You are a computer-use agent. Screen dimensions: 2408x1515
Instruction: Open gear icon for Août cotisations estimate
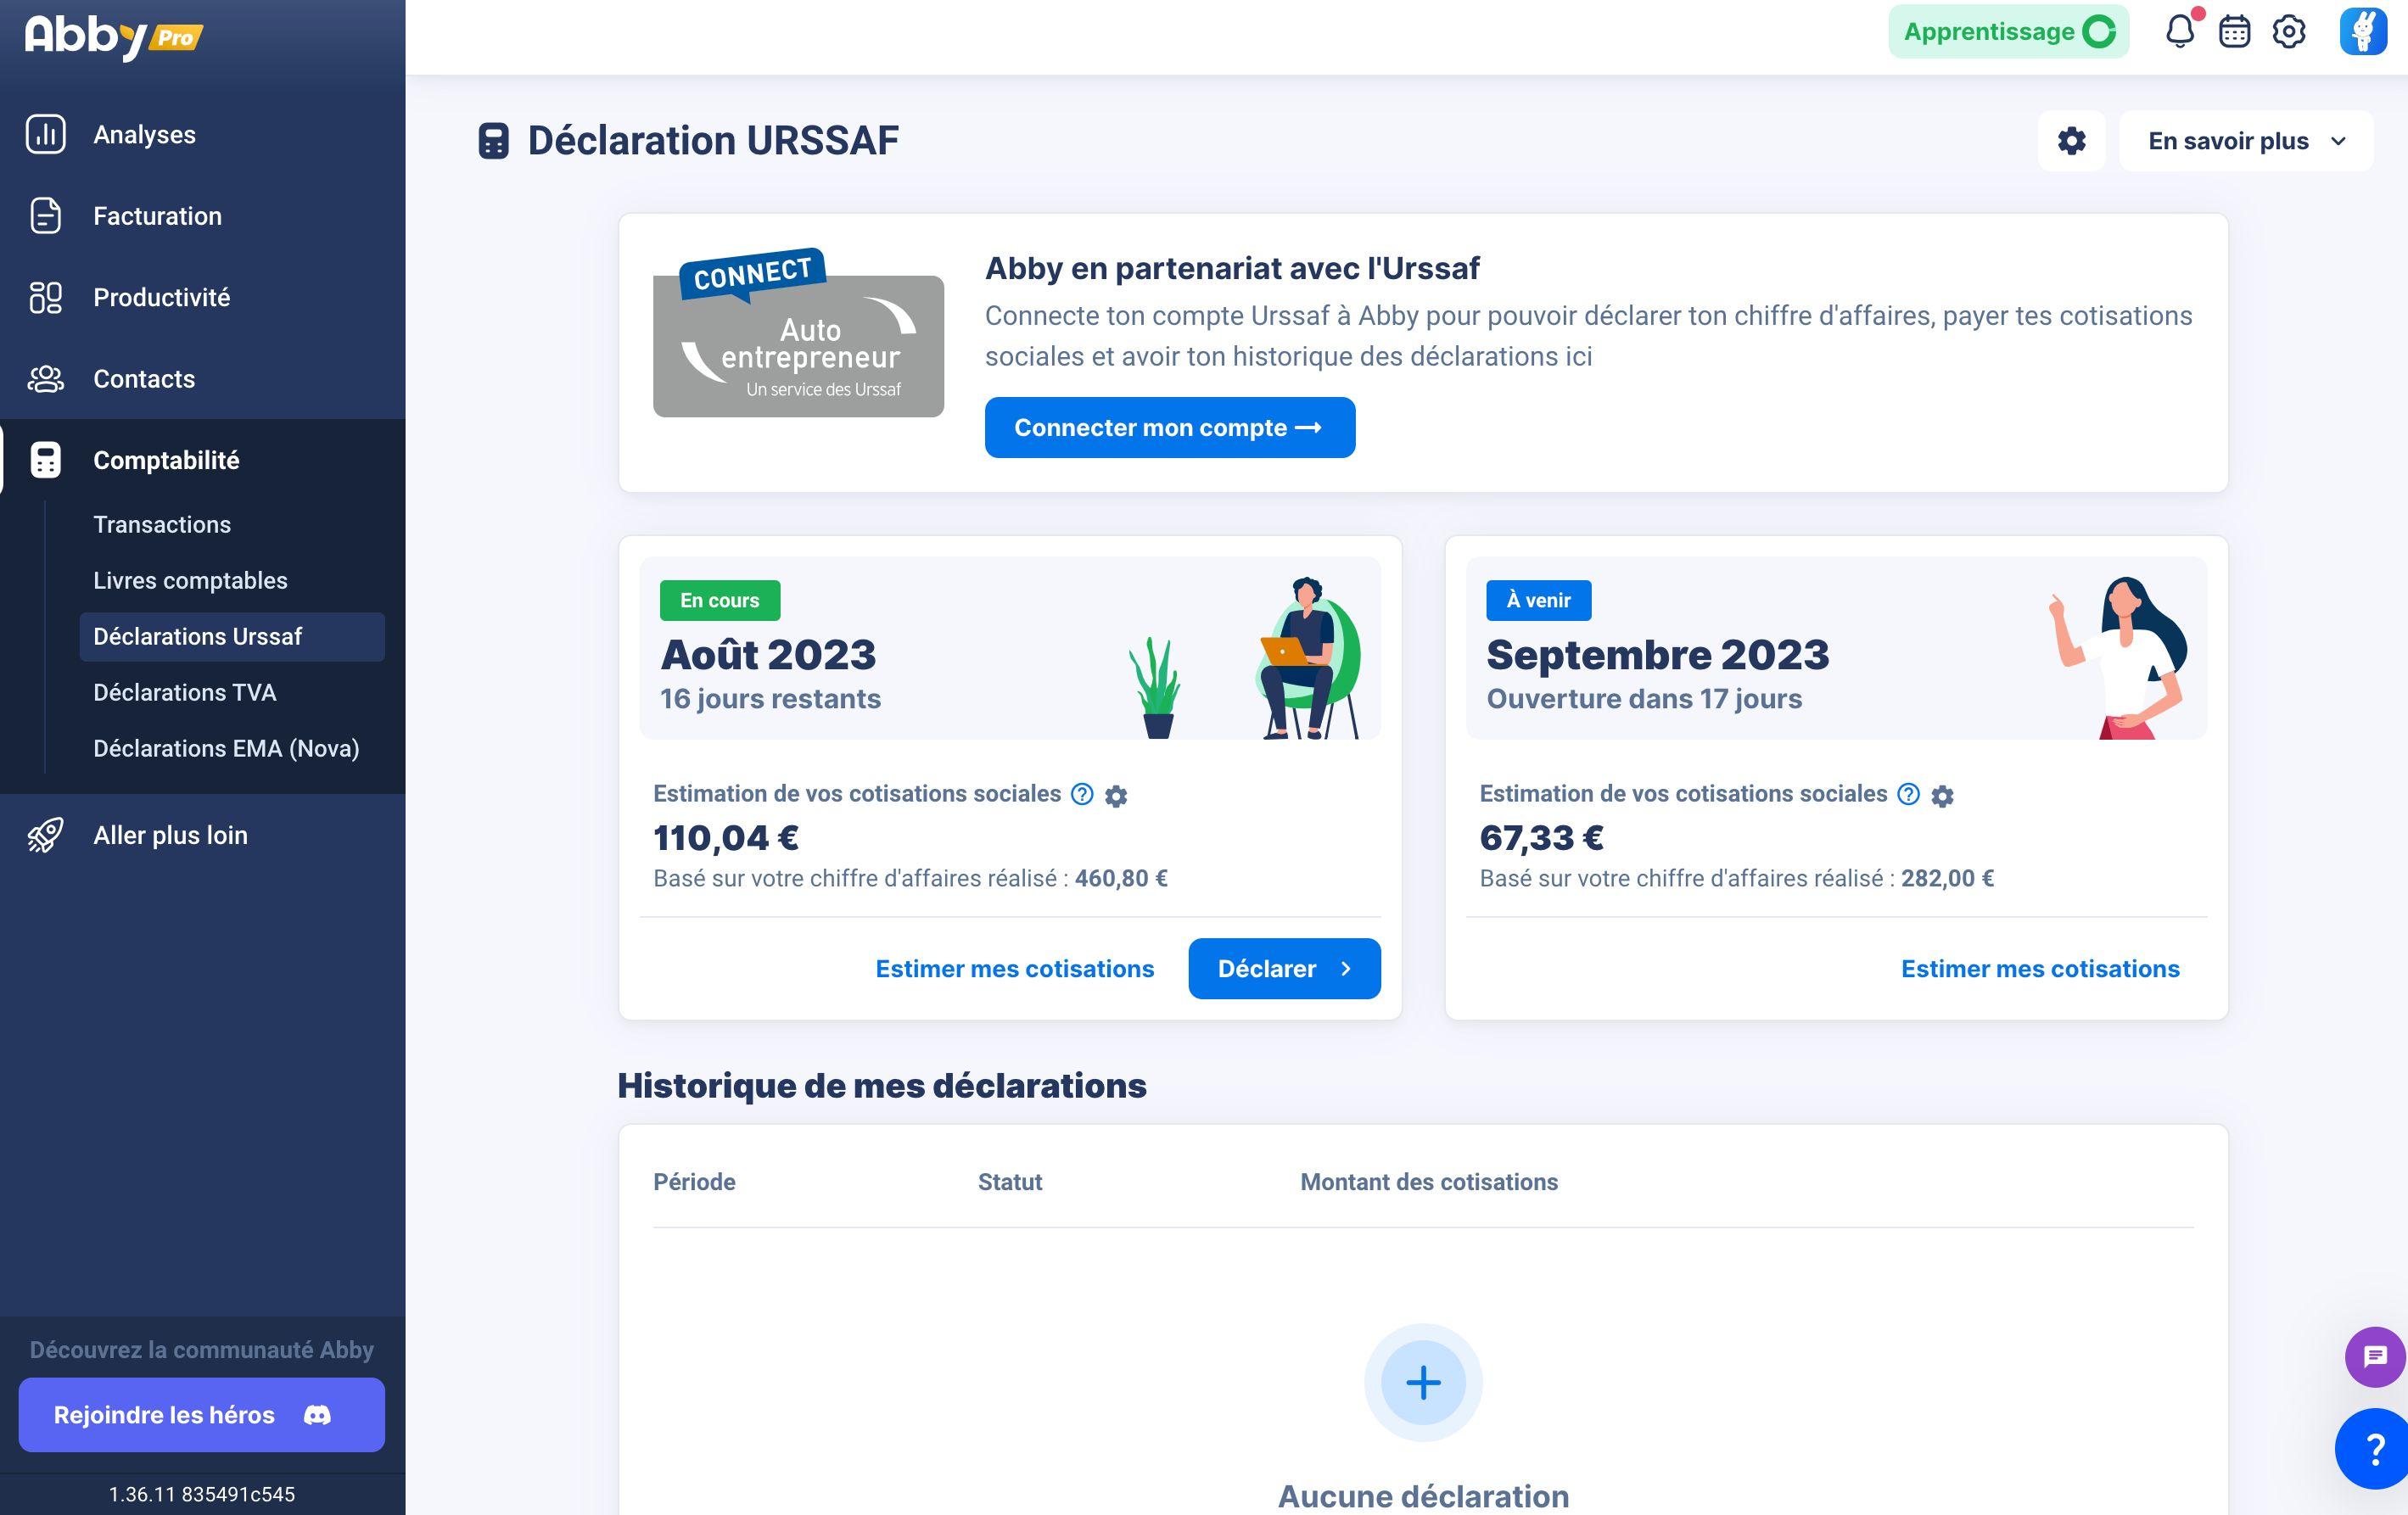click(1116, 796)
